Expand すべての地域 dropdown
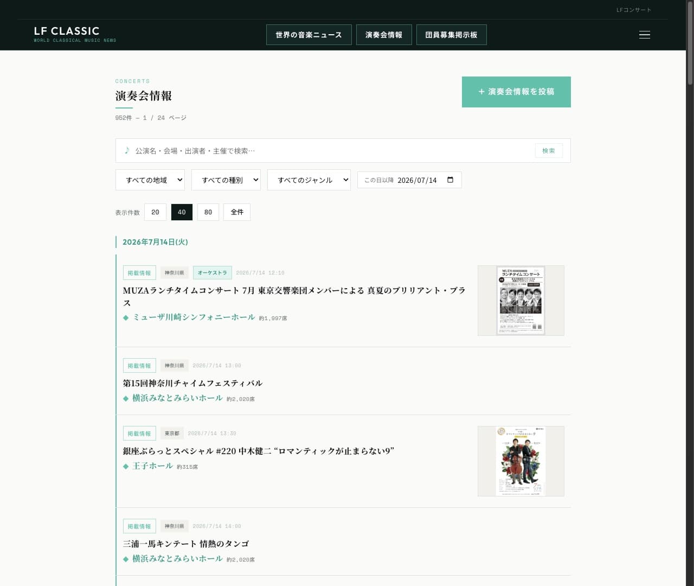The height and width of the screenshot is (586, 694). pyautogui.click(x=150, y=180)
